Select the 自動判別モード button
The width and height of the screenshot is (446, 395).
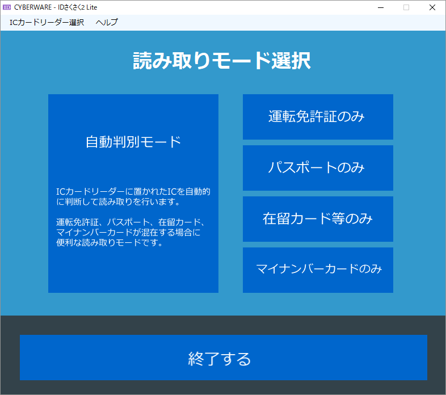(x=133, y=193)
